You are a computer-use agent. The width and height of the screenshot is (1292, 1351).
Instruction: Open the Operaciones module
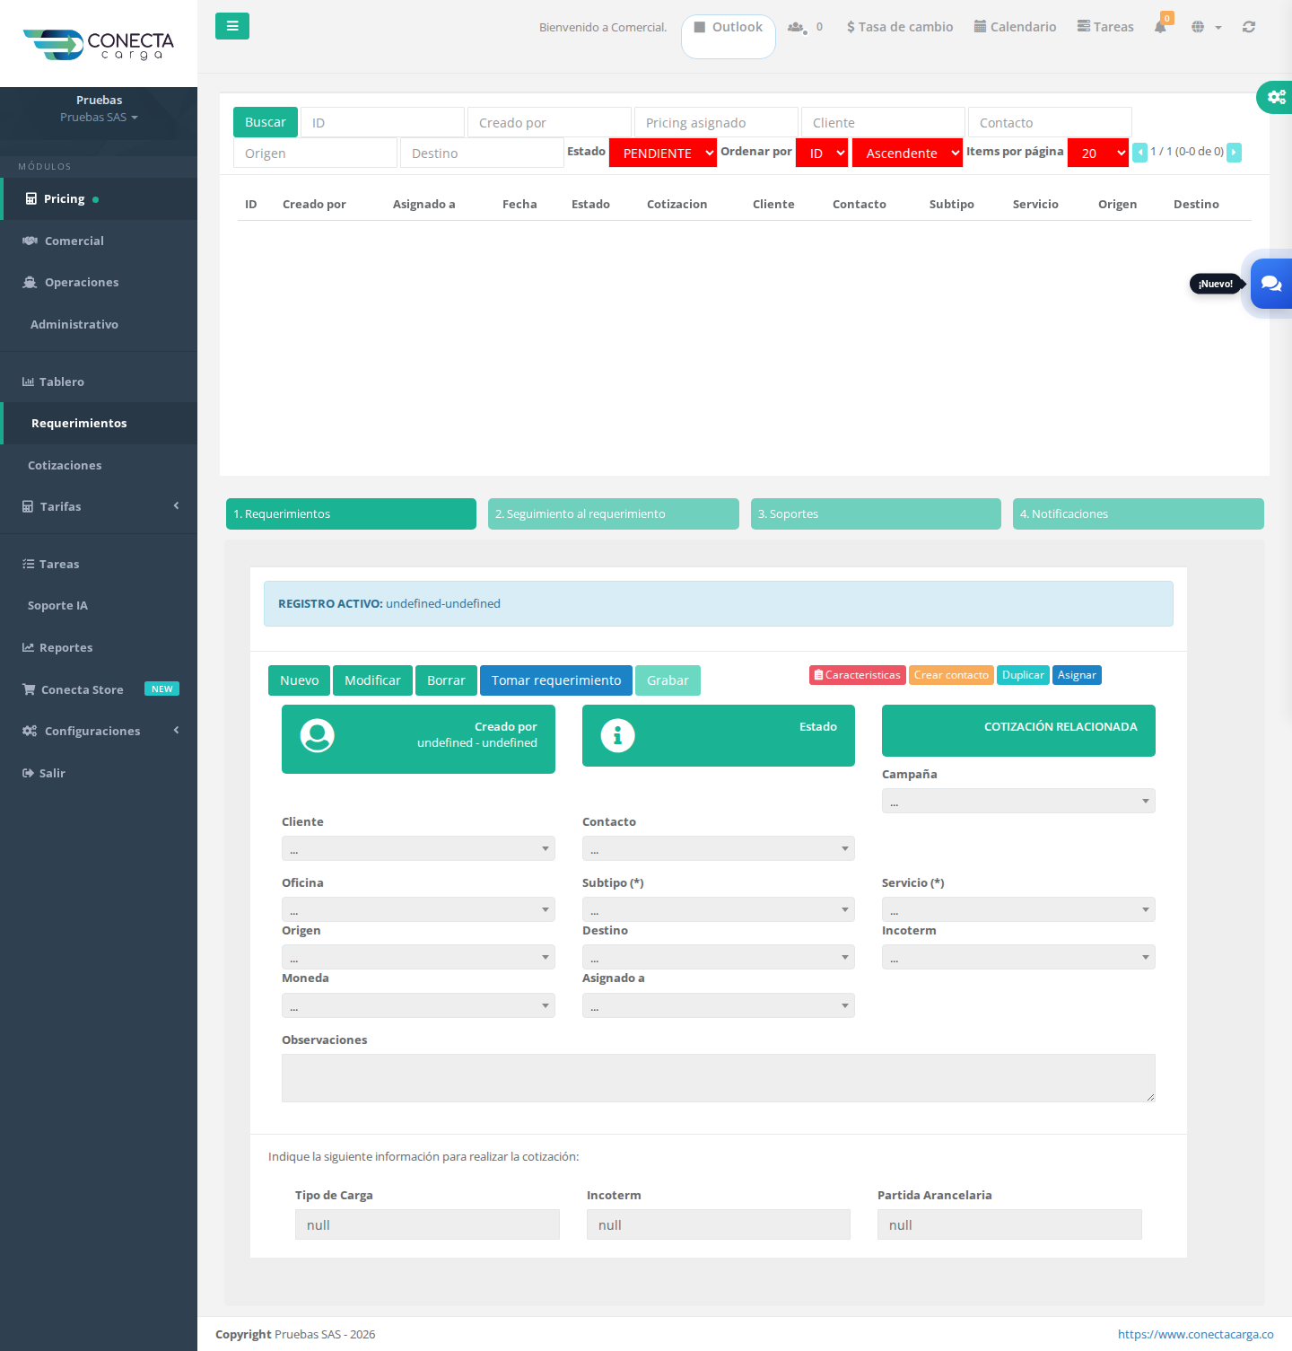99,282
